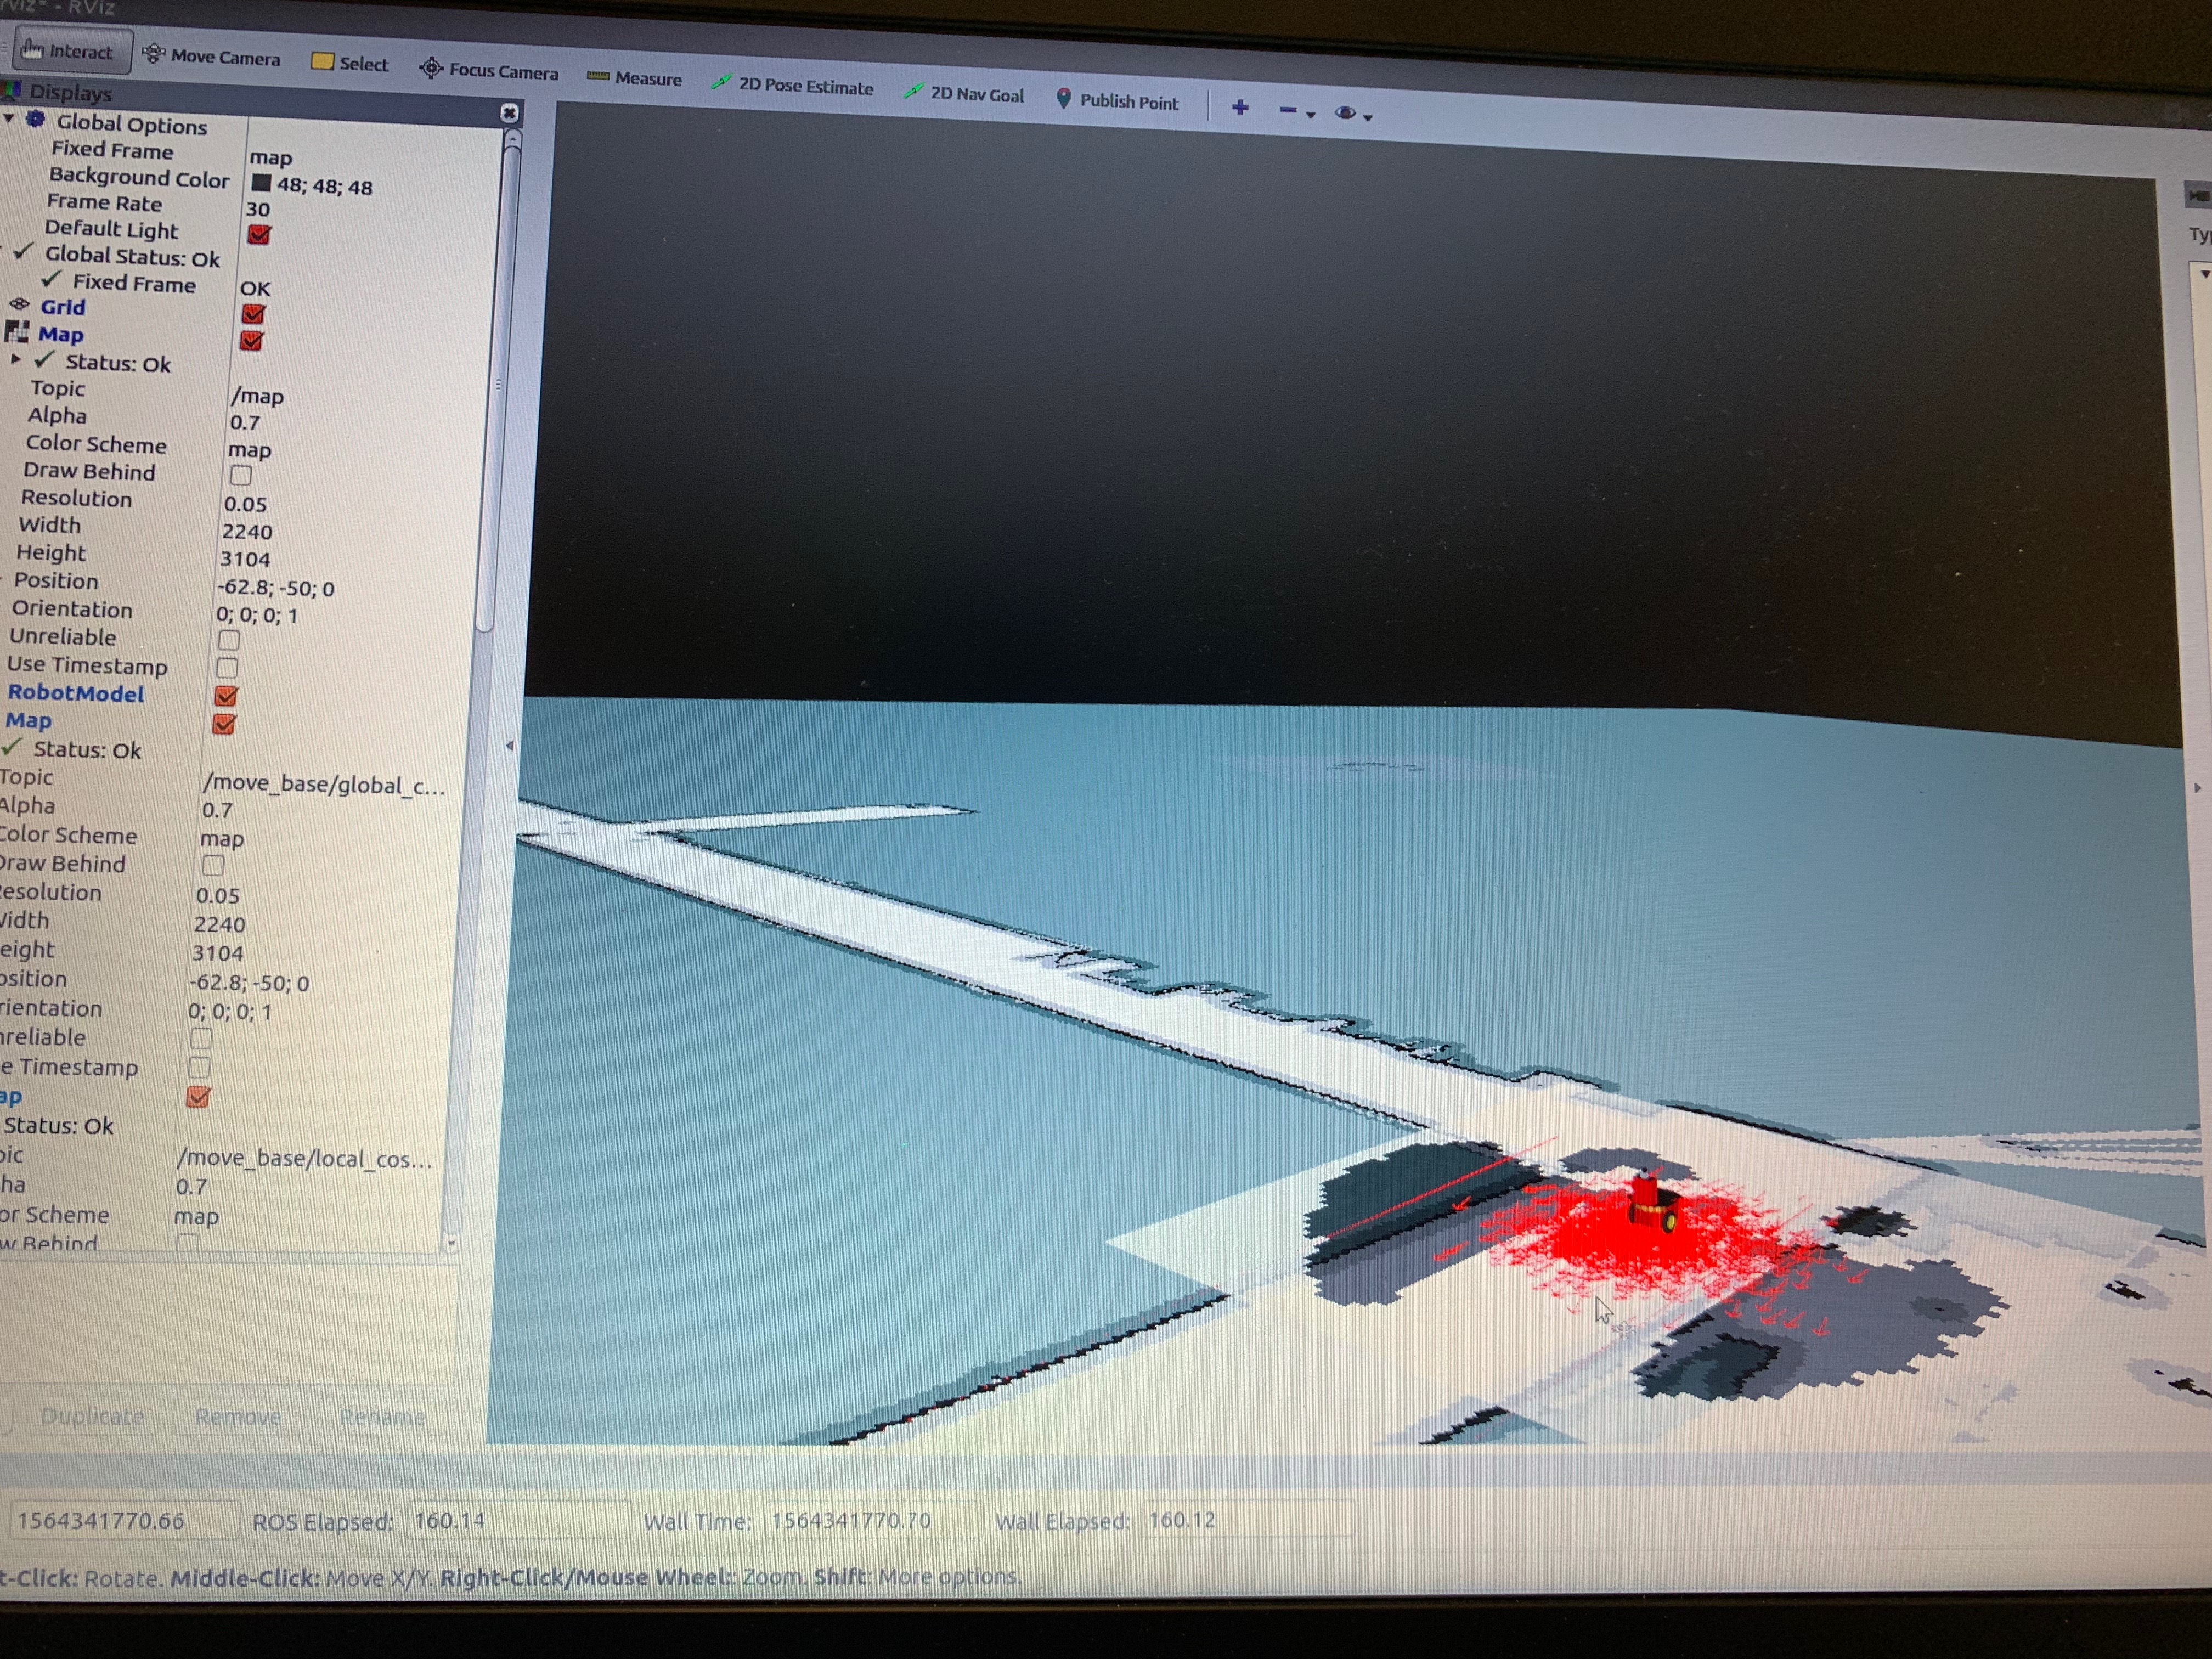Image resolution: width=2212 pixels, height=1659 pixels.
Task: Click the Remove button
Action: pyautogui.click(x=238, y=1417)
